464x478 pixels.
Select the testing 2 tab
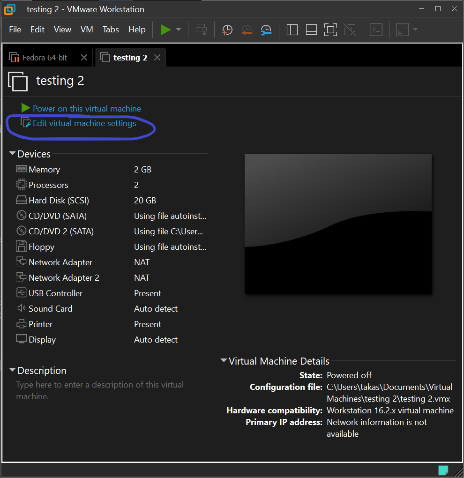[x=130, y=58]
